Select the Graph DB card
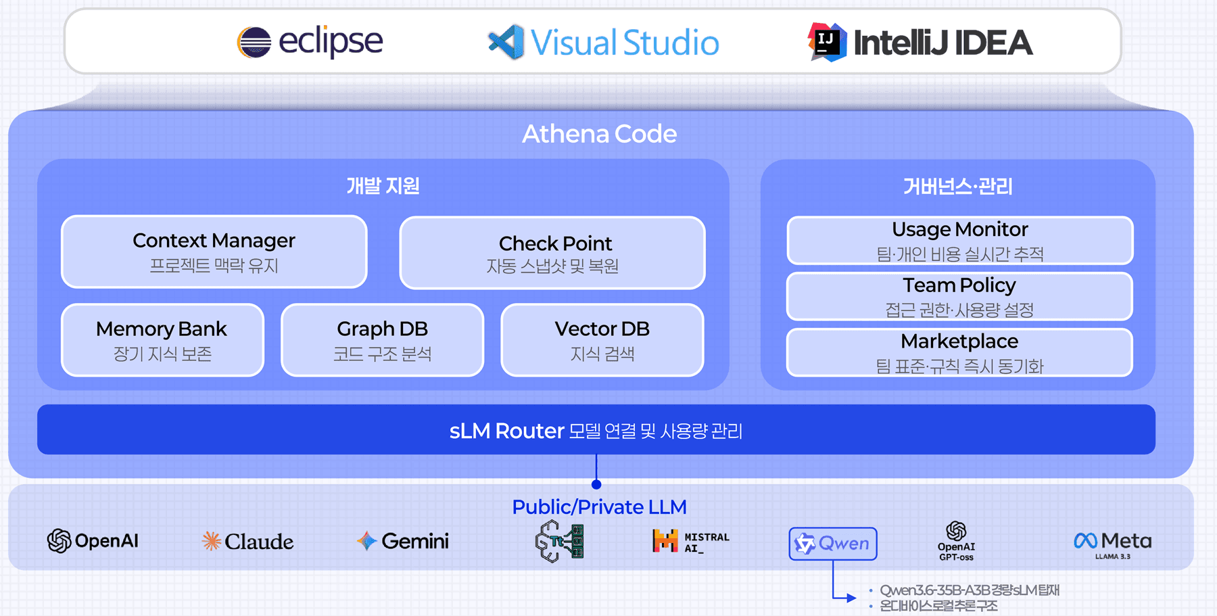Viewport: 1217px width, 616px height. pyautogui.click(x=383, y=340)
